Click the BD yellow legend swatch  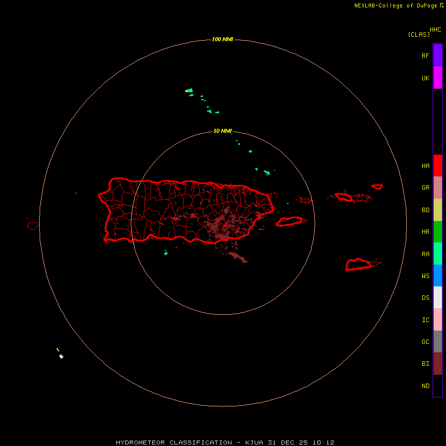tap(438, 210)
